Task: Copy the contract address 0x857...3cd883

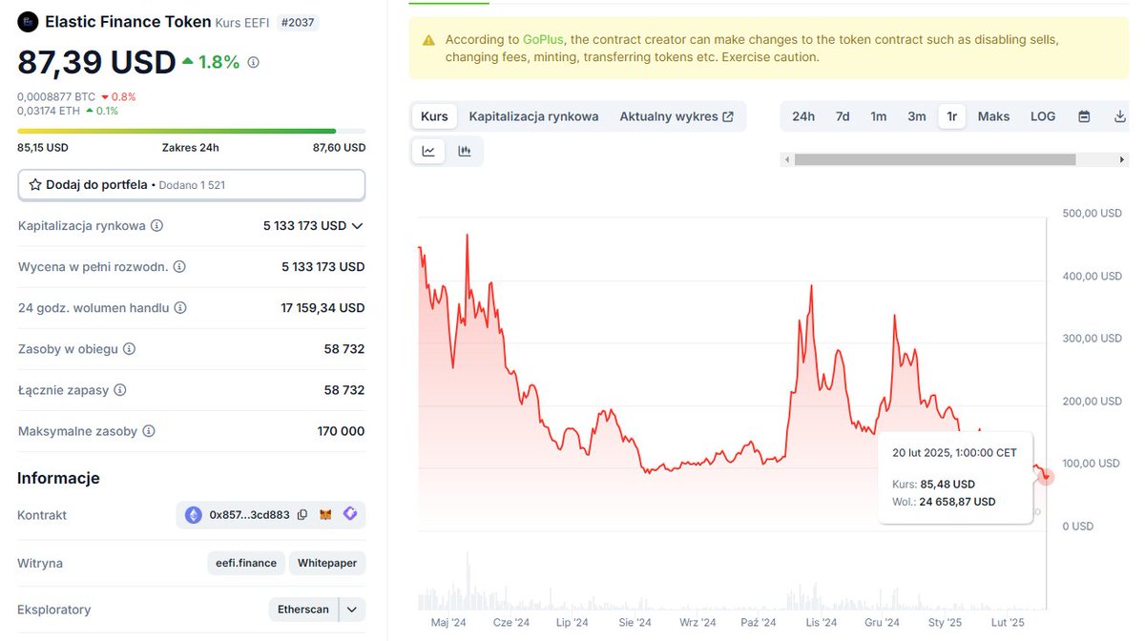Action: tap(302, 515)
